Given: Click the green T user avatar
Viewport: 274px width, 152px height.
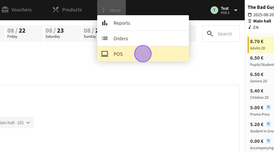Looking at the screenshot, I should coord(214,10).
